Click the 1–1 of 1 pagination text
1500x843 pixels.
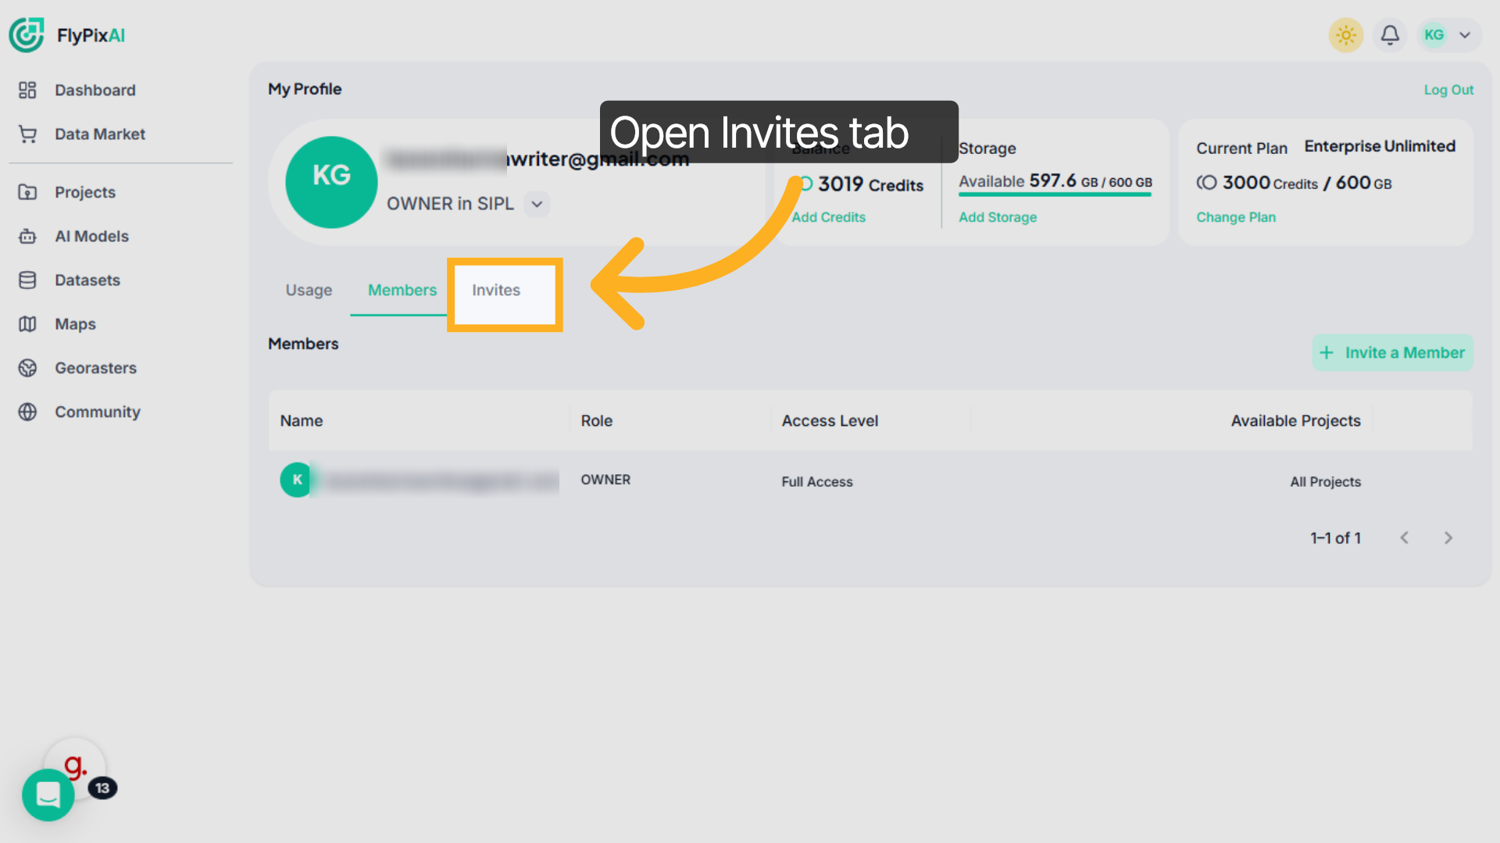coord(1335,538)
